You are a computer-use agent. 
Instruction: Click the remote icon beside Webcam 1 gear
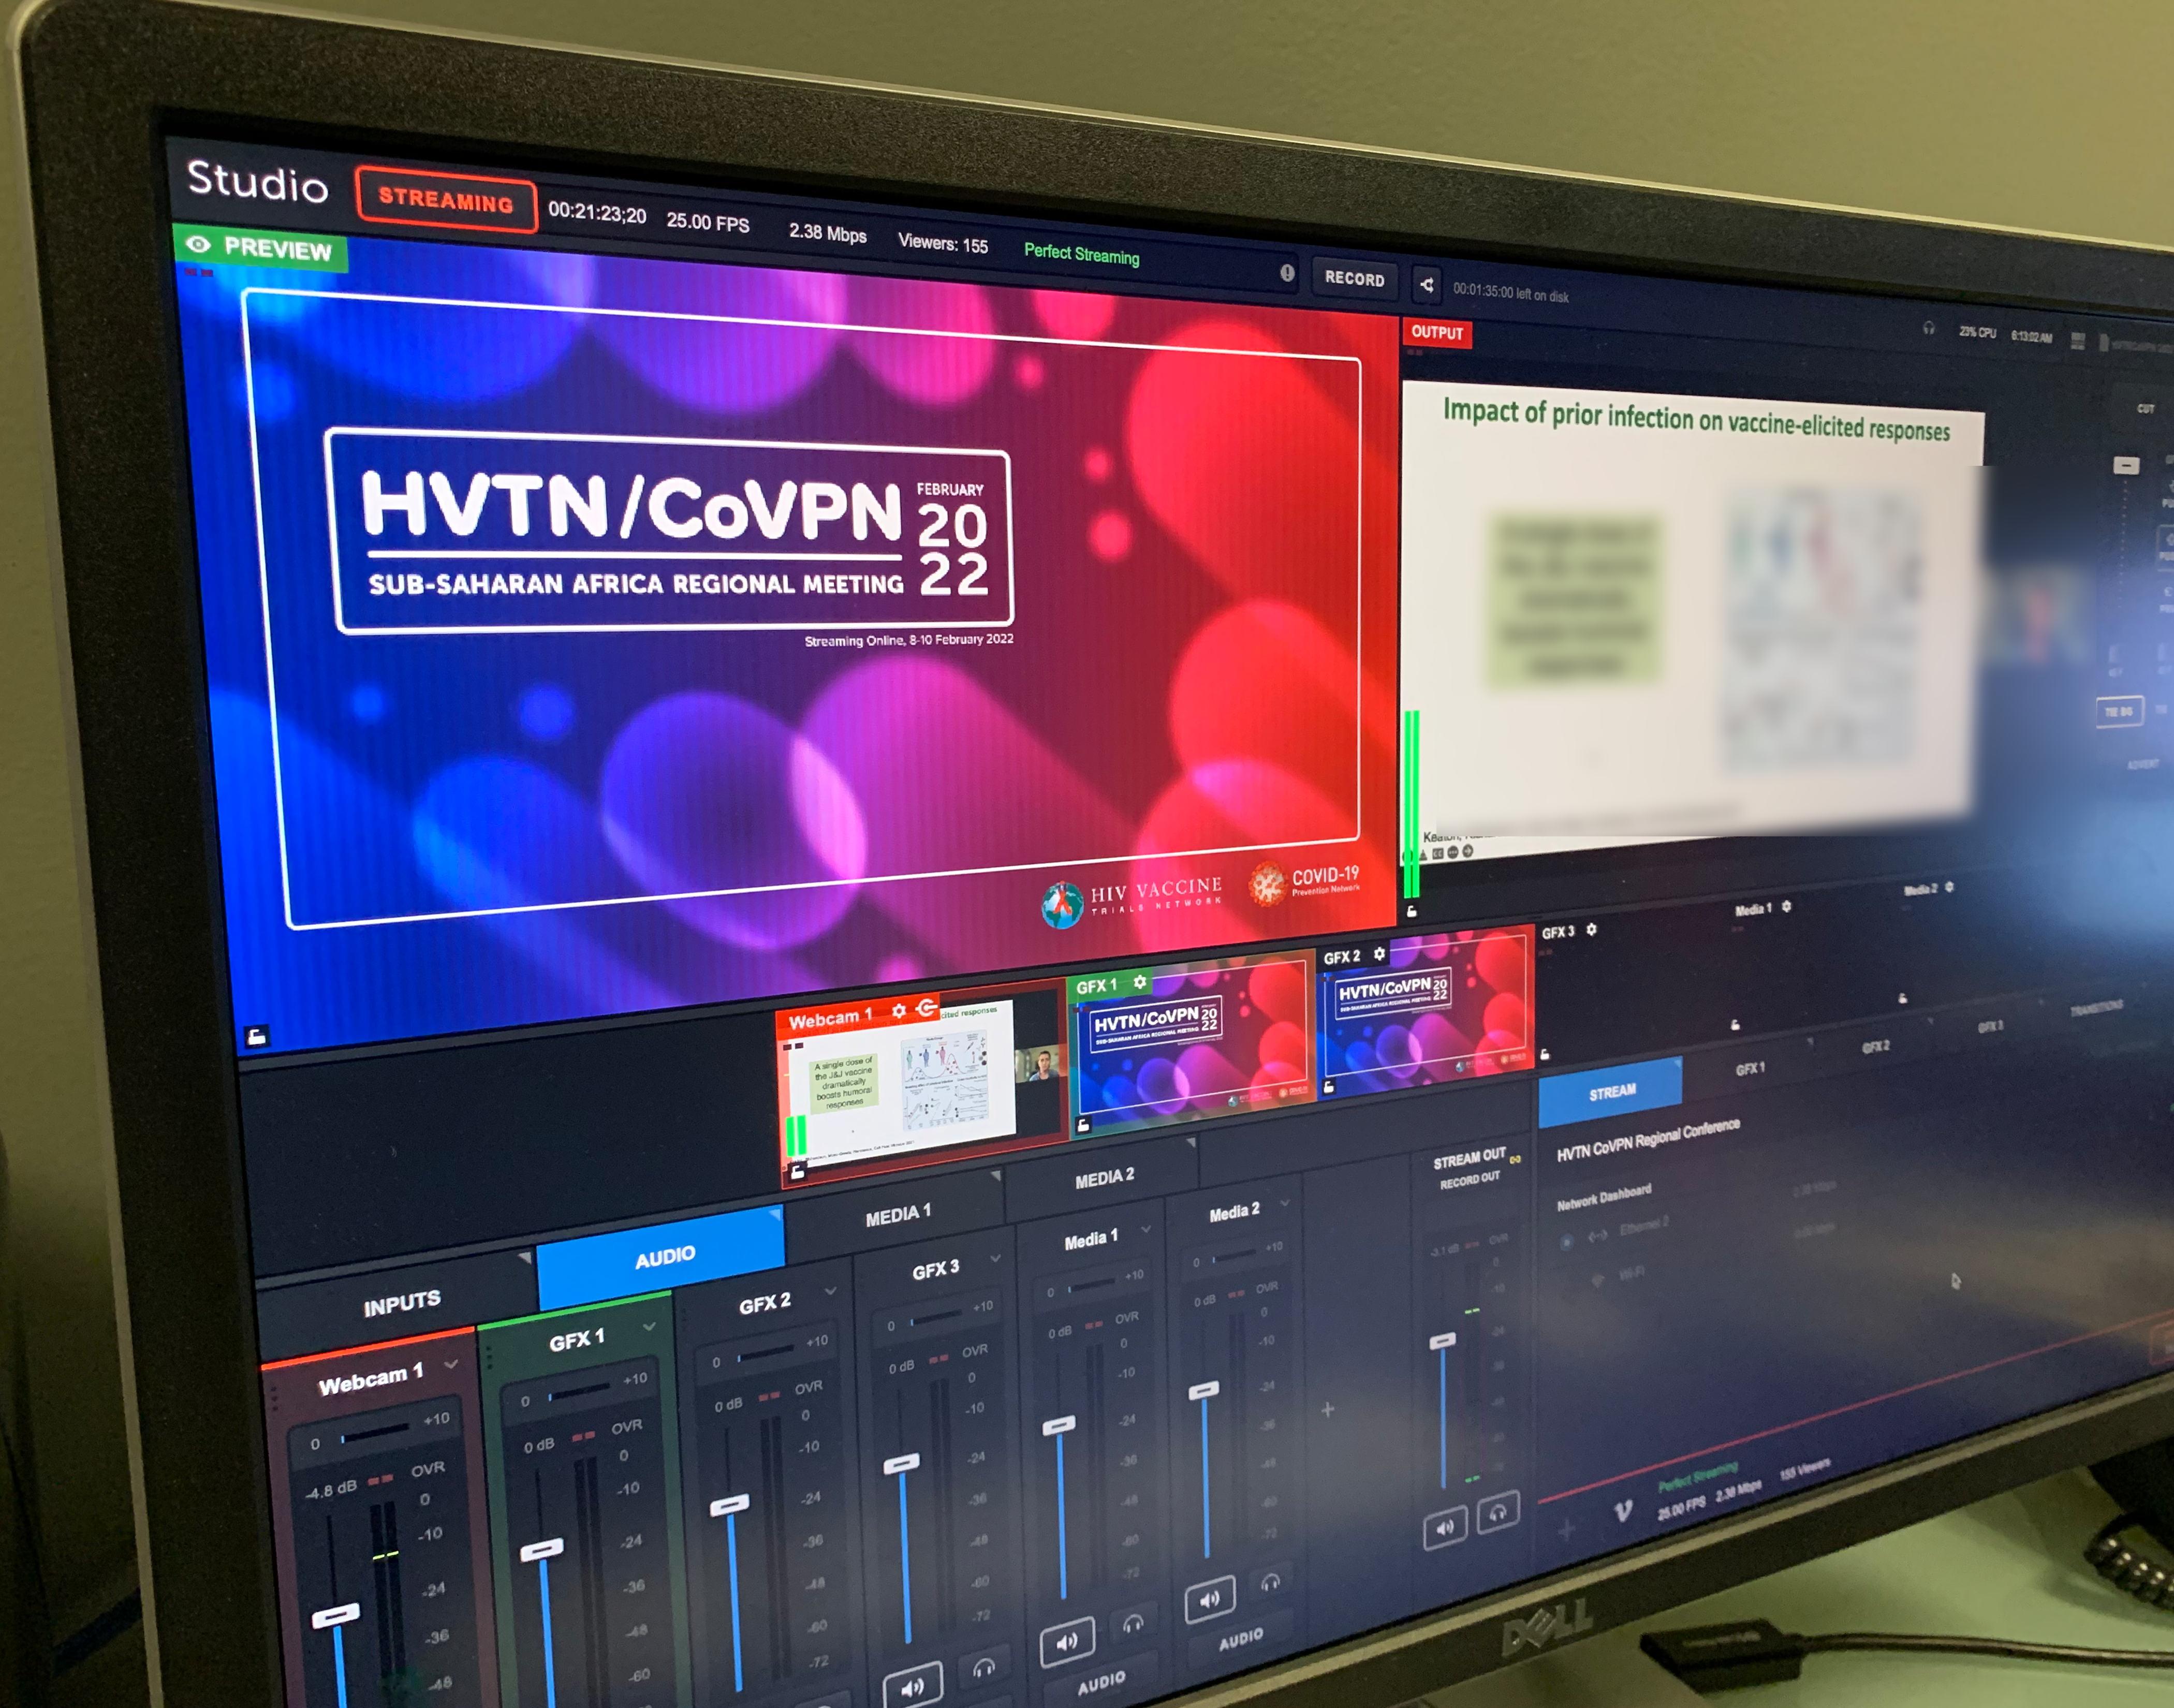coord(927,1007)
